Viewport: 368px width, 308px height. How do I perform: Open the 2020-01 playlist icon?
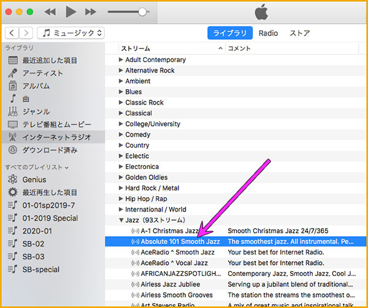coord(12,231)
